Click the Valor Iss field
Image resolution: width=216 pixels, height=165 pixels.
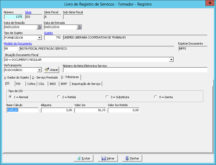tap(90, 110)
